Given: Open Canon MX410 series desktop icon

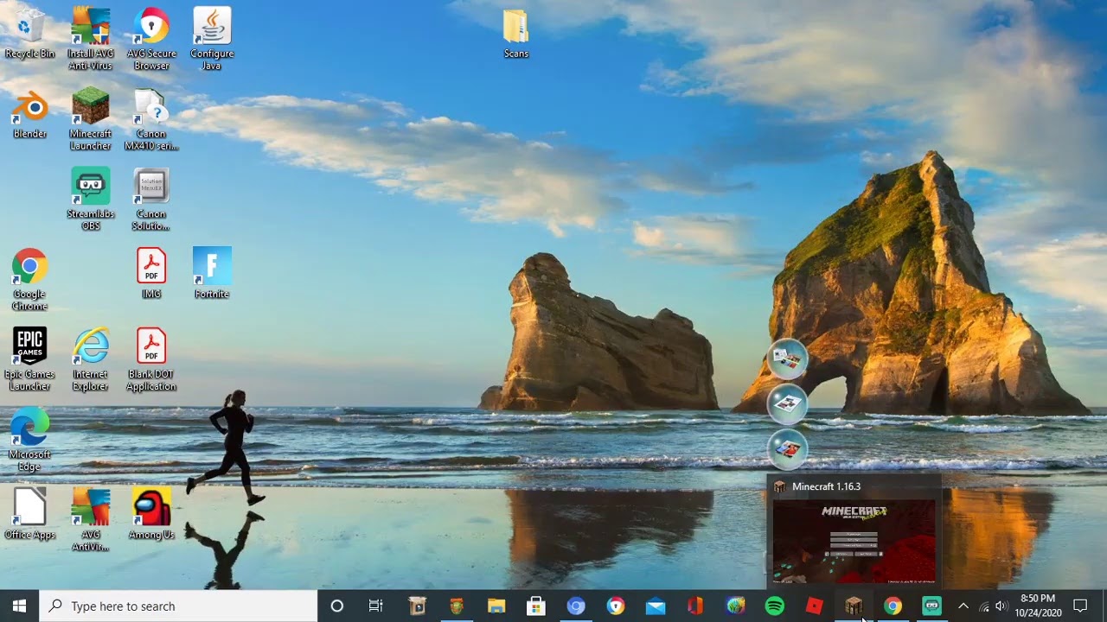Looking at the screenshot, I should (x=151, y=119).
